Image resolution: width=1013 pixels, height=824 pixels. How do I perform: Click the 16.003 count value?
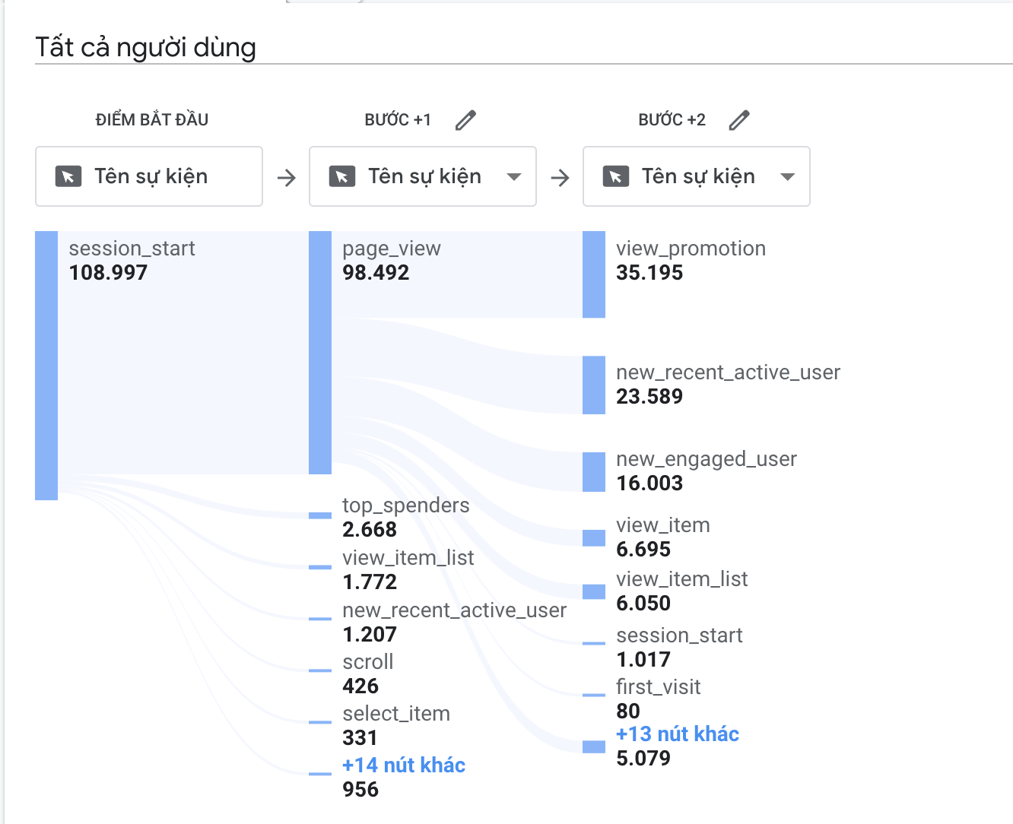(649, 483)
